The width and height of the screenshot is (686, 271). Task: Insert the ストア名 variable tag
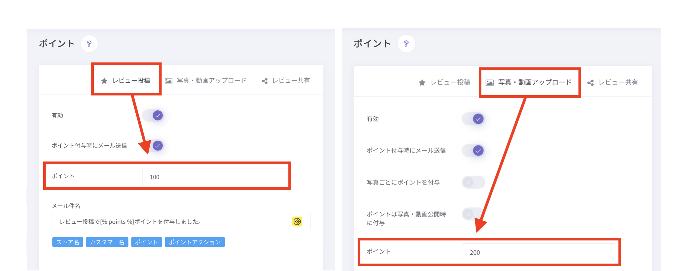pos(68,242)
